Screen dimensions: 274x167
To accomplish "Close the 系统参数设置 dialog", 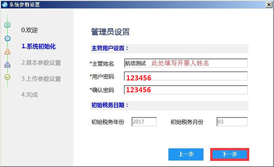I will (x=269, y=5).
